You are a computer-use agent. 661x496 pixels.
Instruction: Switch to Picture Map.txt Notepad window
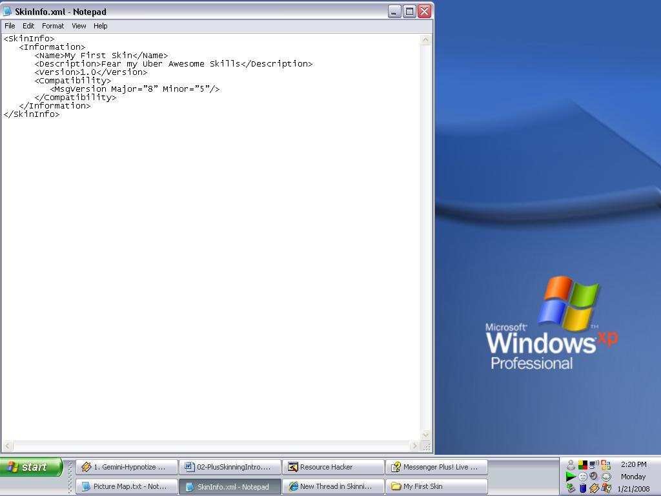tap(127, 486)
